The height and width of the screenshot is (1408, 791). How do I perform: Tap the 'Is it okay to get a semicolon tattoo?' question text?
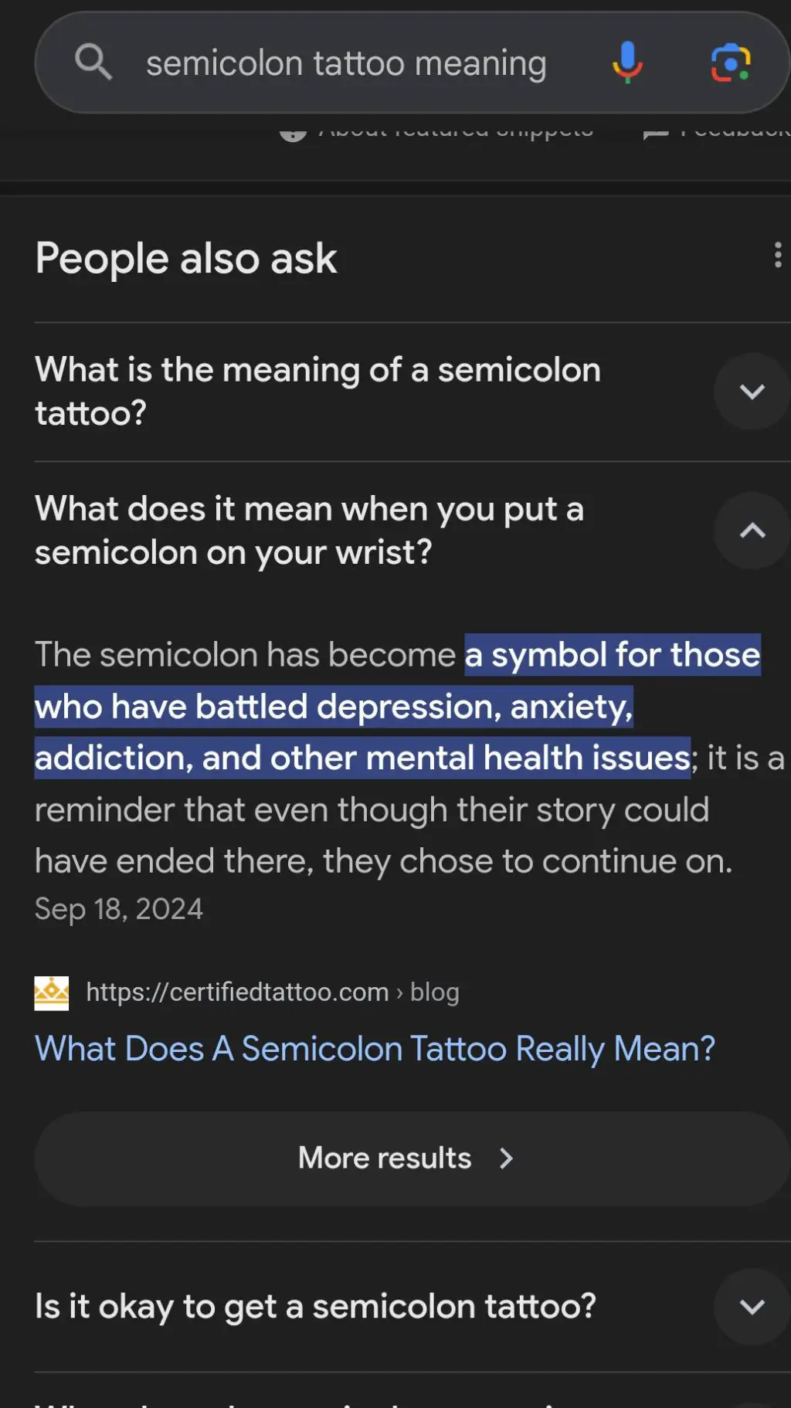[315, 1307]
